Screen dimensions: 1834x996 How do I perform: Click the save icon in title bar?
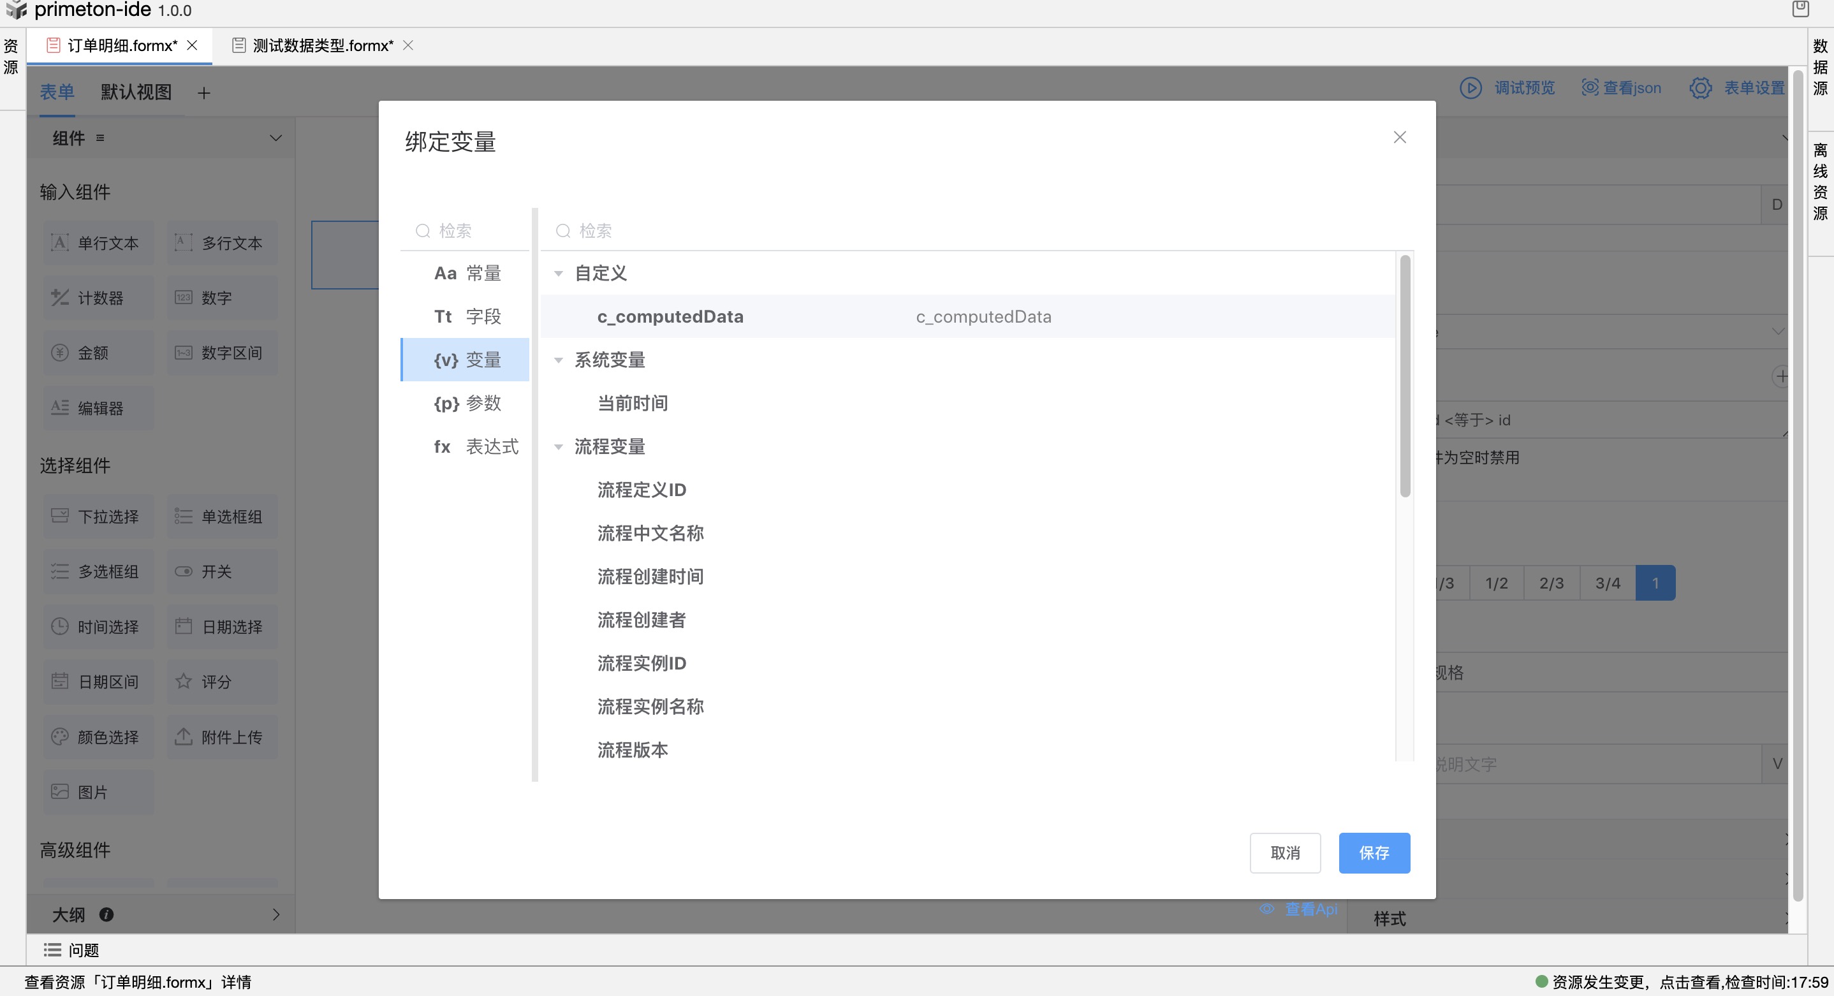point(1800,10)
